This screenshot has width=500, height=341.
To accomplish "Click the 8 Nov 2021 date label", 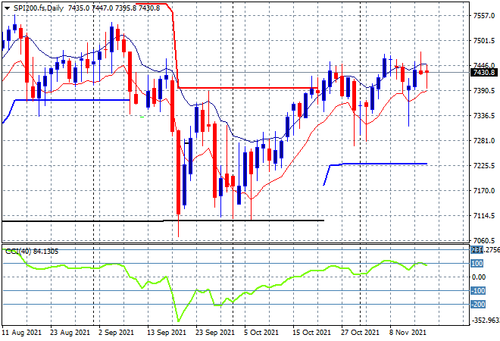I will pos(408,333).
